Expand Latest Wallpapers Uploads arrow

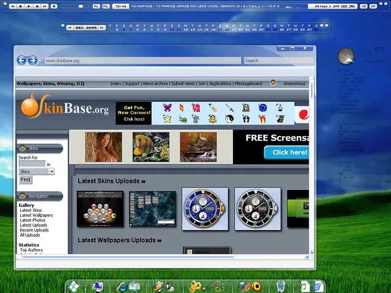point(159,241)
